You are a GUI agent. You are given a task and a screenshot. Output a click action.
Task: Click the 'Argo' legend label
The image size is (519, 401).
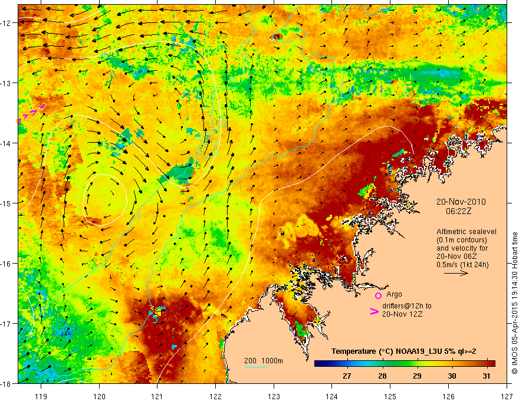394,294
